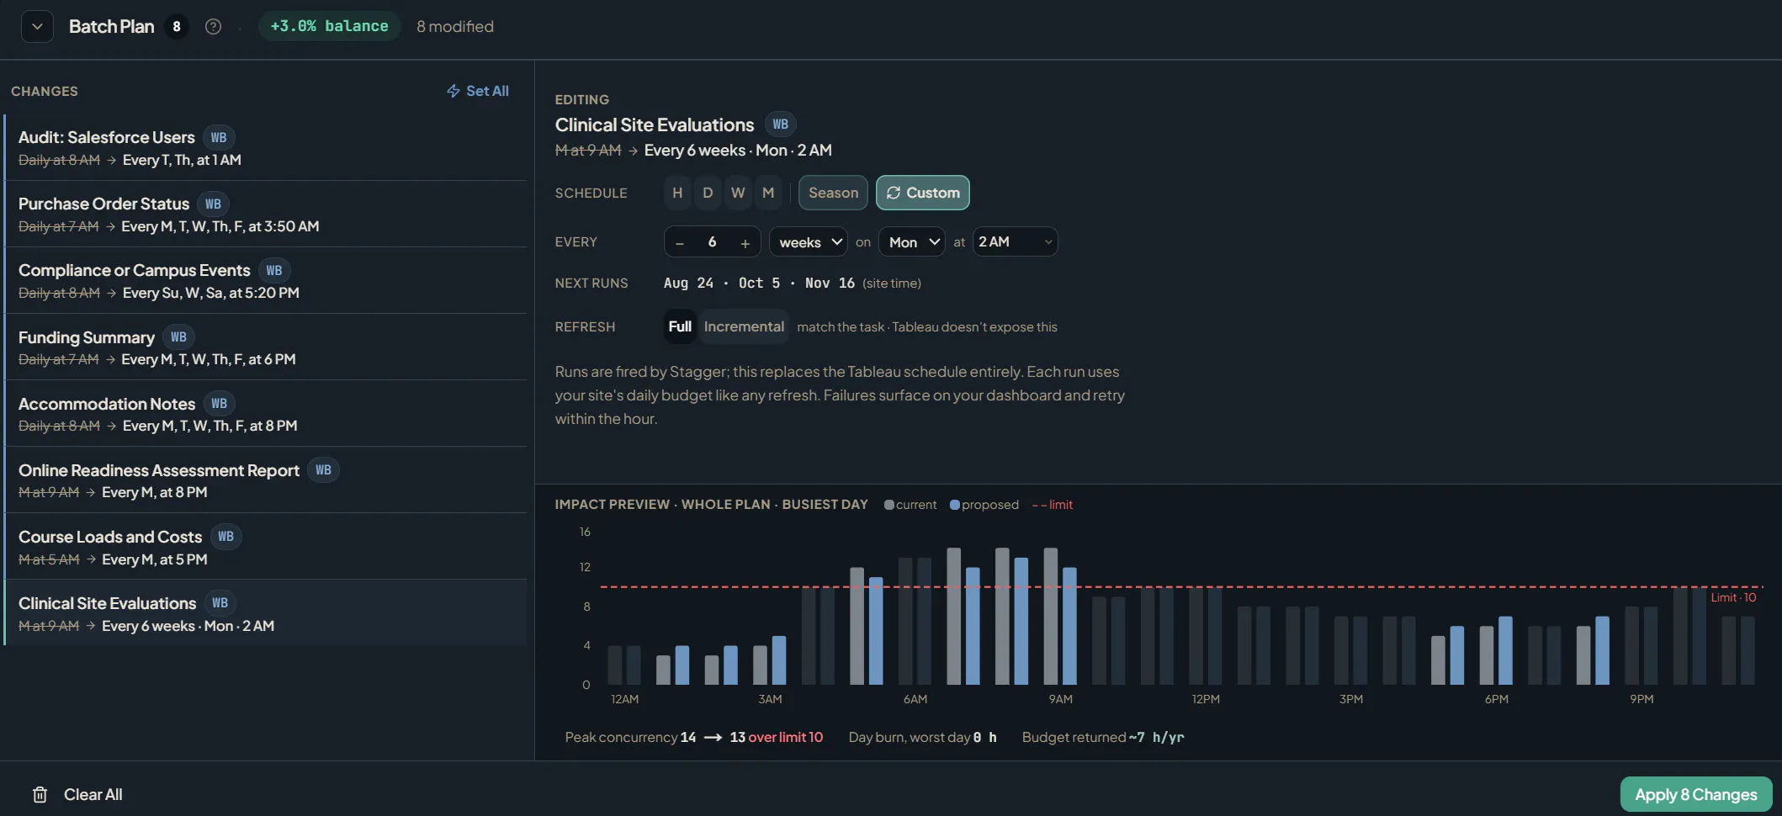Click WB badge on Compliance or Campus Events

[x=274, y=270]
